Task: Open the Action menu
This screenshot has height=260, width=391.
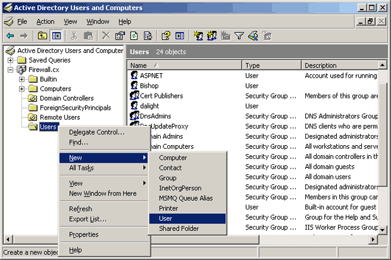Action: (x=45, y=21)
